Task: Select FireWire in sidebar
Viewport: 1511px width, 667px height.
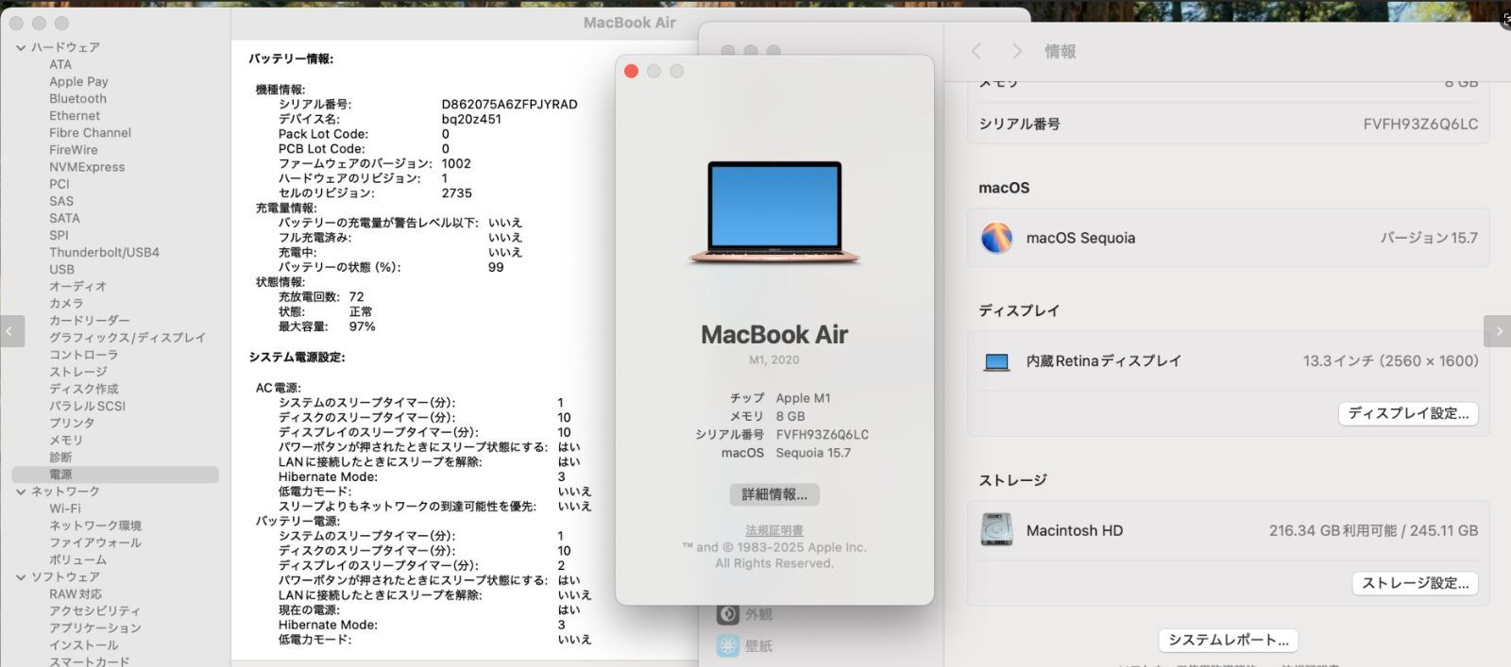Action: click(73, 150)
